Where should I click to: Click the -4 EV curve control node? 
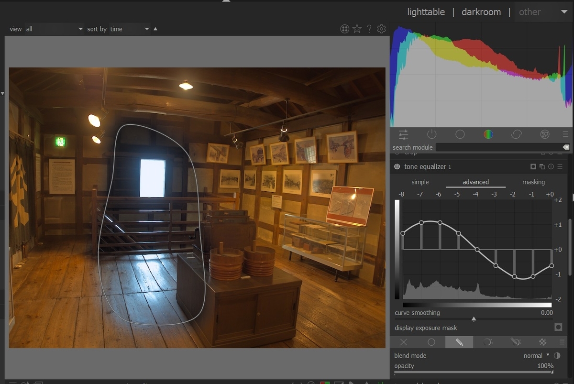[x=477, y=250]
